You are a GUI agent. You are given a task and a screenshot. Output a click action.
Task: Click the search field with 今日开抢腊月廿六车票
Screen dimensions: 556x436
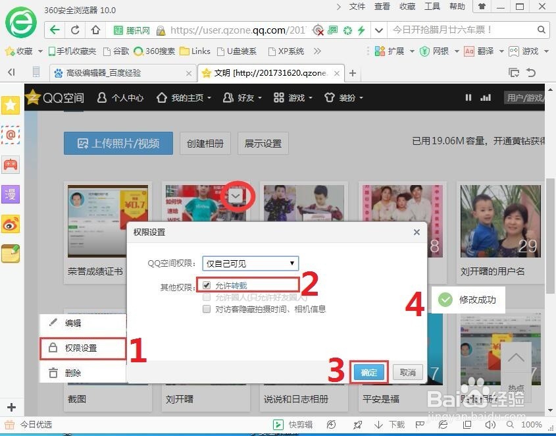click(461, 30)
